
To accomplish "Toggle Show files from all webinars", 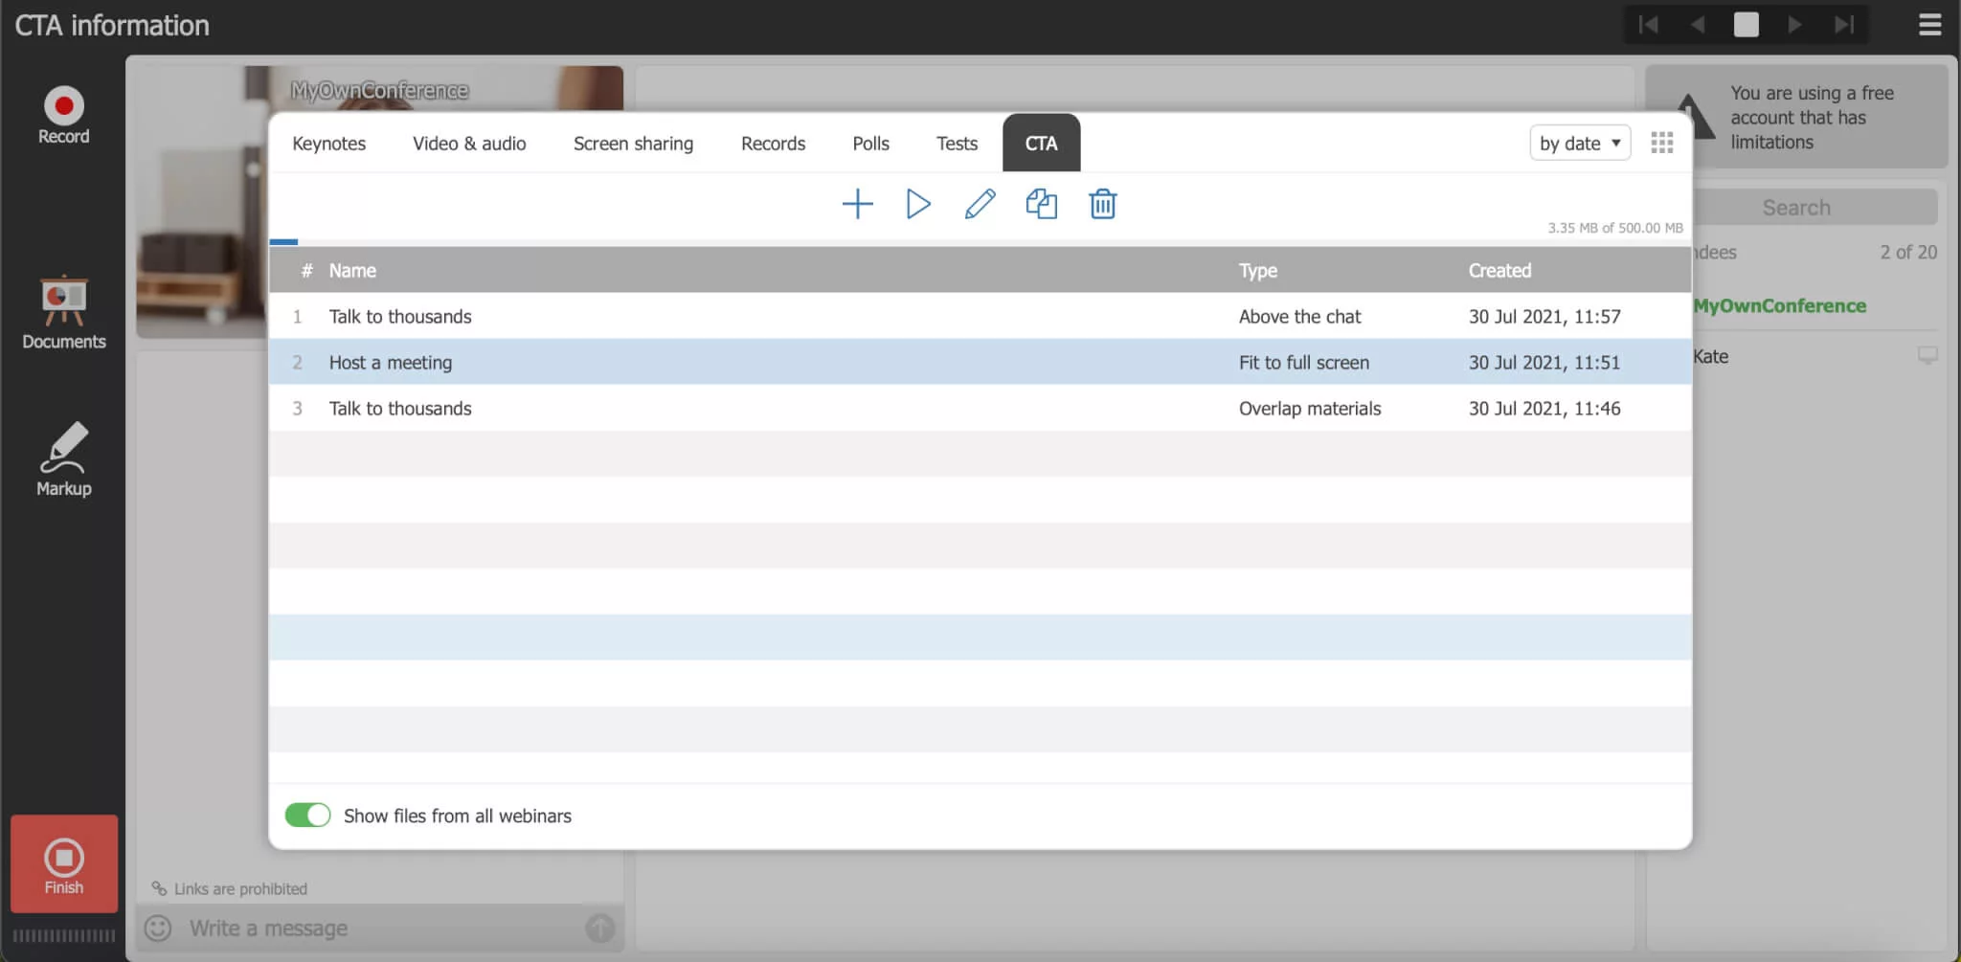I will (307, 816).
